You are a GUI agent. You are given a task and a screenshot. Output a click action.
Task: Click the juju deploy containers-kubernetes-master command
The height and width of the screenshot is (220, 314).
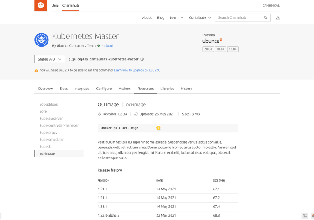[103, 59]
